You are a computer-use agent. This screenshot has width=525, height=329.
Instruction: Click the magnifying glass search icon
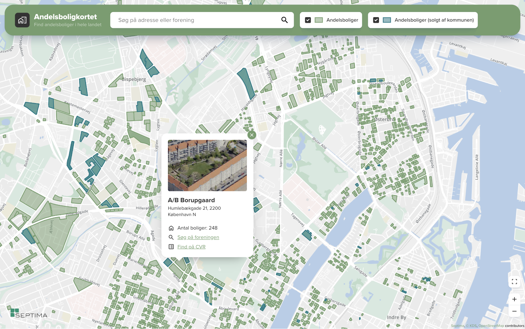[284, 20]
